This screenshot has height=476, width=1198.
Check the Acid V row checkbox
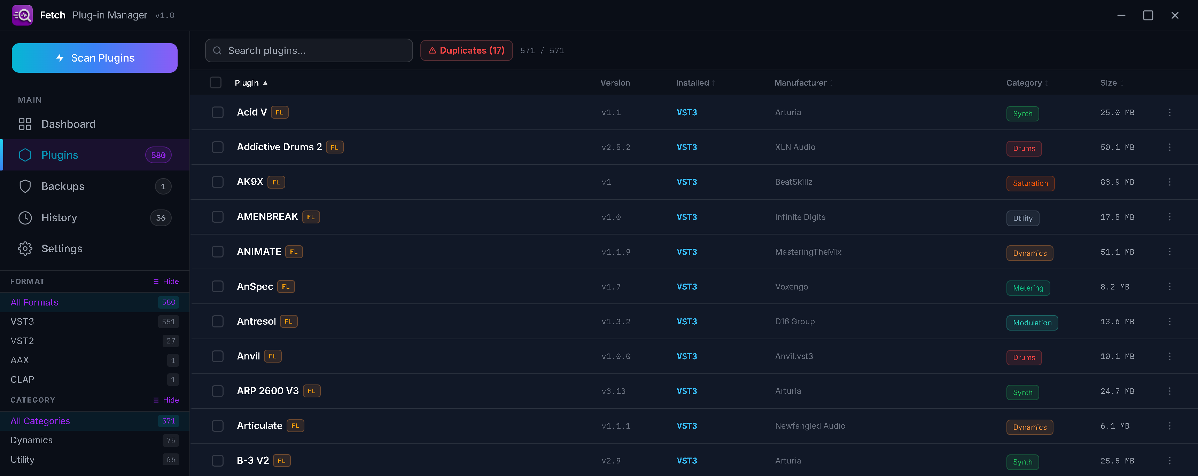218,112
